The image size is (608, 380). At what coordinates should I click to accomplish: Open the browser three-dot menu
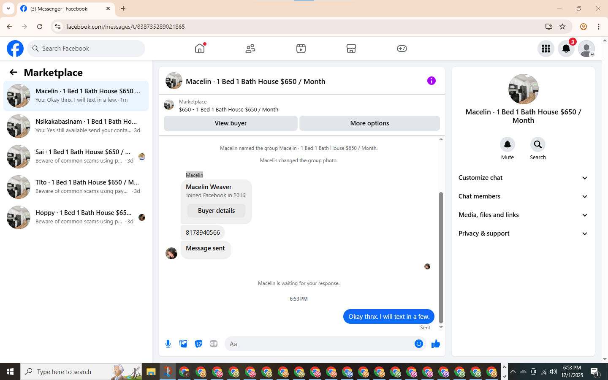coord(599,27)
